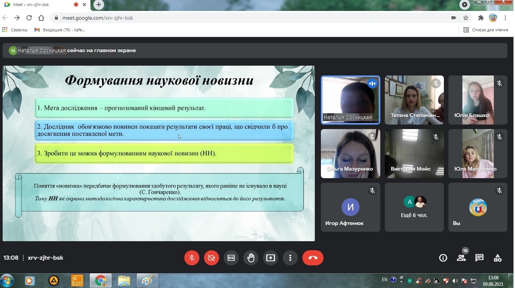Screen dimensions: 515x288
Task: Open the Action Center flag icon
Action: 464,281
